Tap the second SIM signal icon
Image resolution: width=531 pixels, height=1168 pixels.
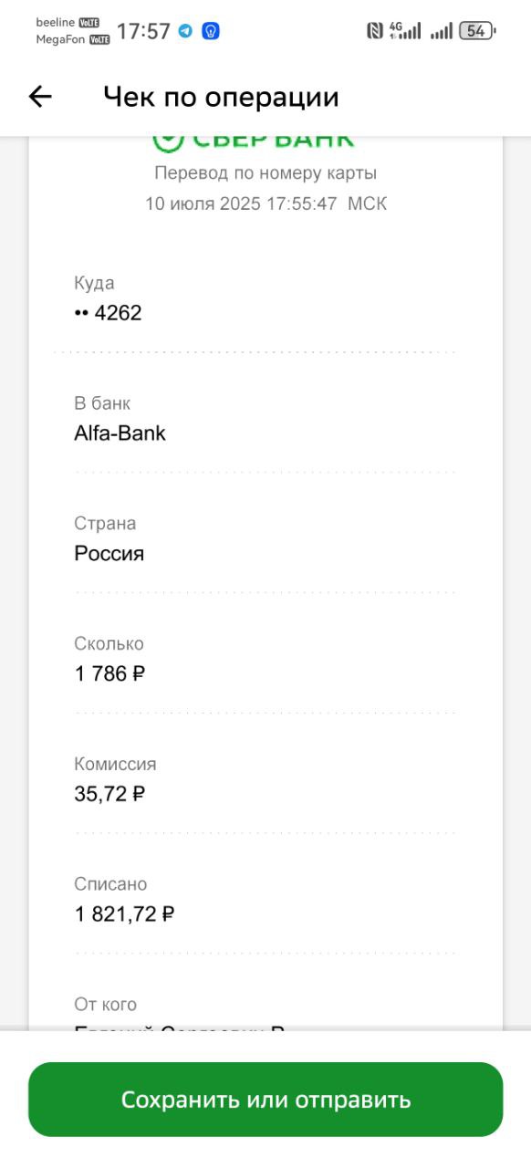point(441,32)
